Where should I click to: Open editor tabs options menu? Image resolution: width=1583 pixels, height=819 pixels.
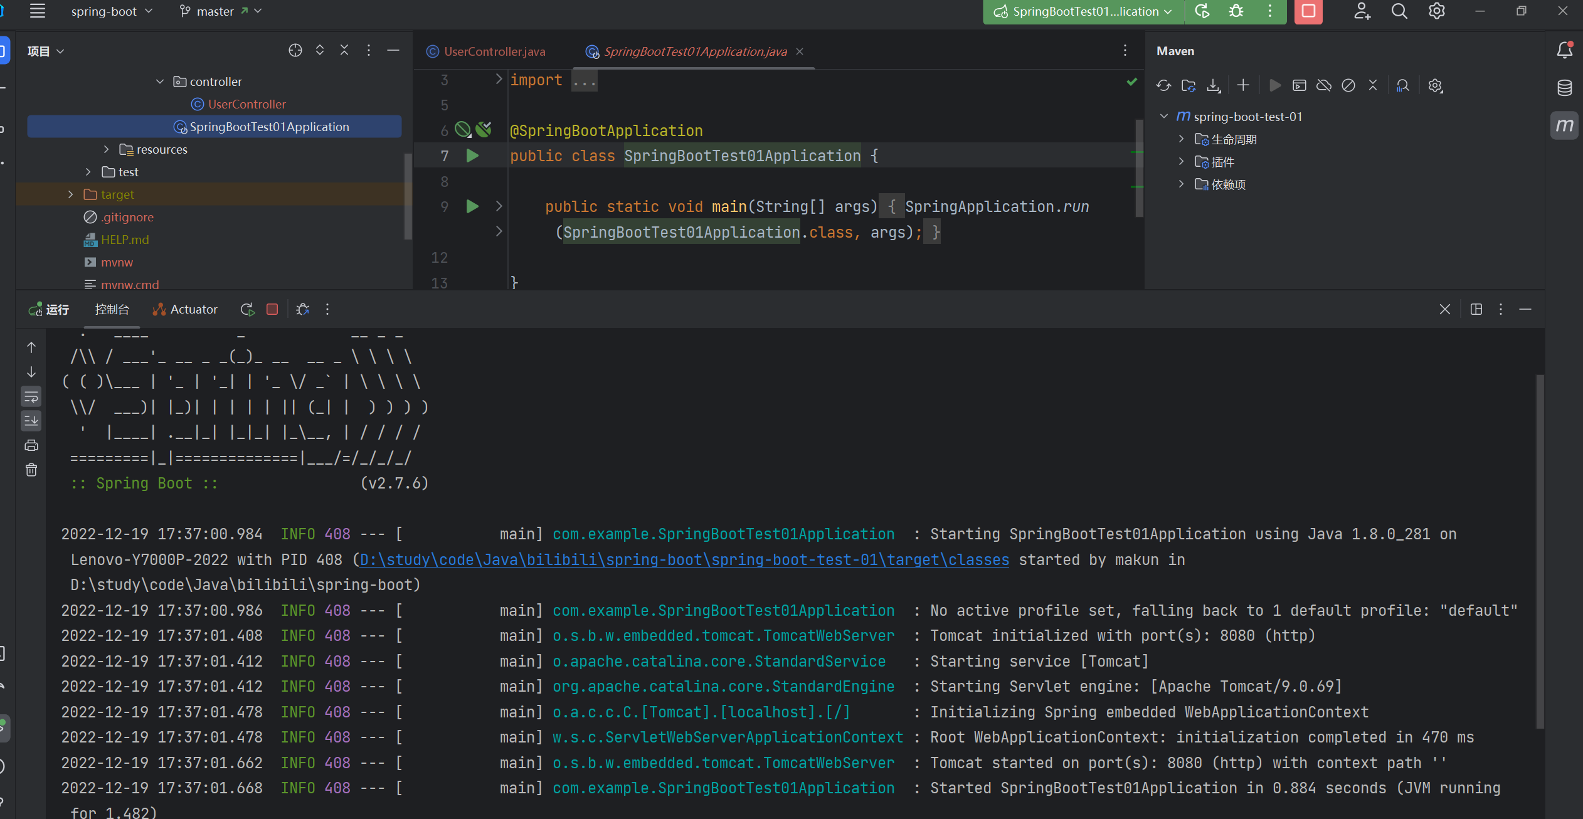pos(1125,50)
